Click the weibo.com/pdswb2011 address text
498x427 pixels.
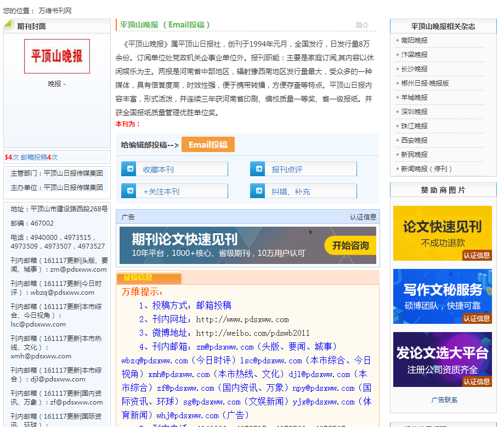[253, 333]
